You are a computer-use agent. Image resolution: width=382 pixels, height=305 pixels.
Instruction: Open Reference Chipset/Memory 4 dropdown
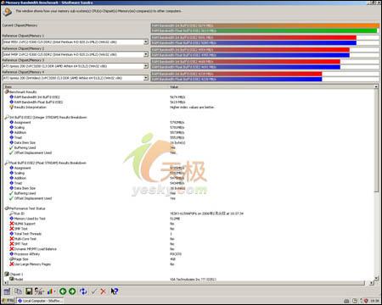click(146, 78)
